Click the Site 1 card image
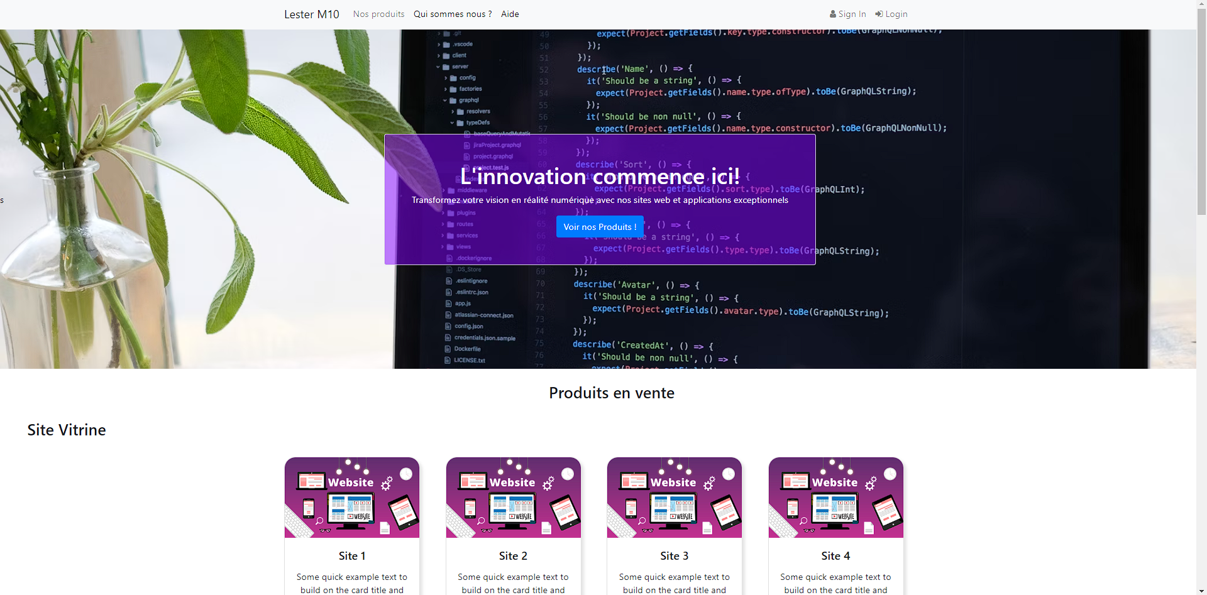Viewport: 1207px width, 595px height. tap(352, 498)
